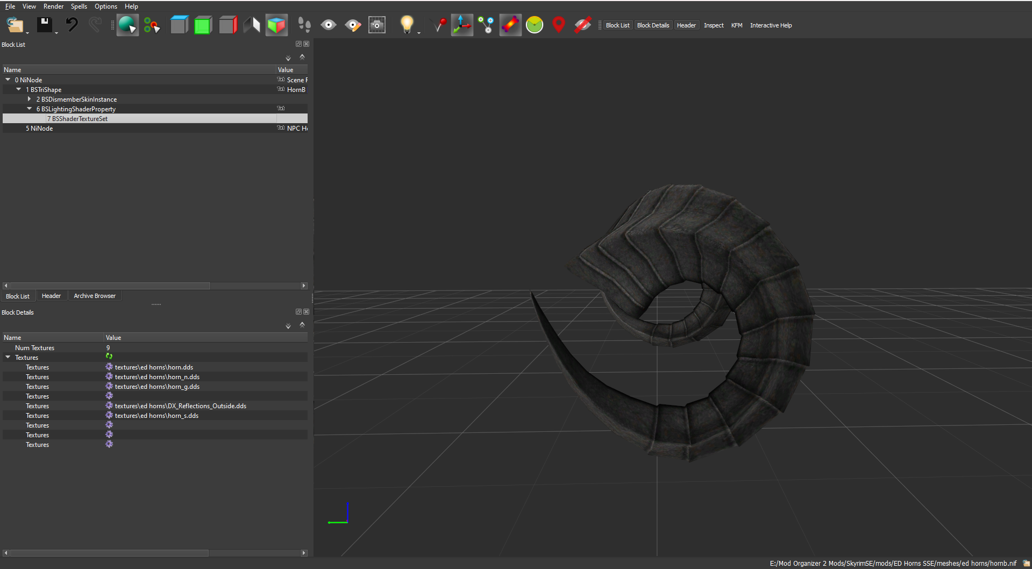Click the Interactive Help toolbar button
Screen dimensions: 1032x569
pos(771,25)
